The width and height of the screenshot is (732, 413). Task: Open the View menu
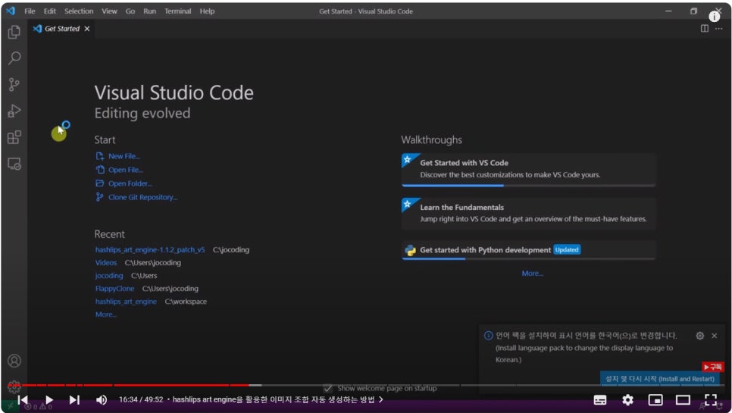(x=109, y=11)
